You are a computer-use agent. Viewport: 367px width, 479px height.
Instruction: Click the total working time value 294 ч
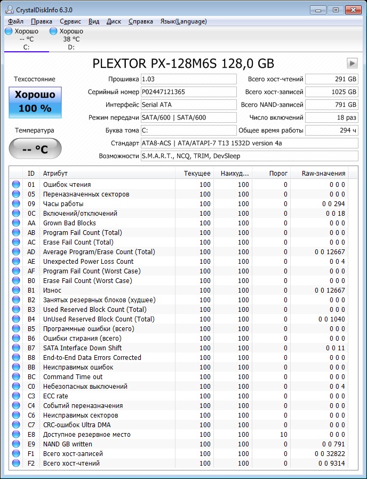tap(332, 130)
